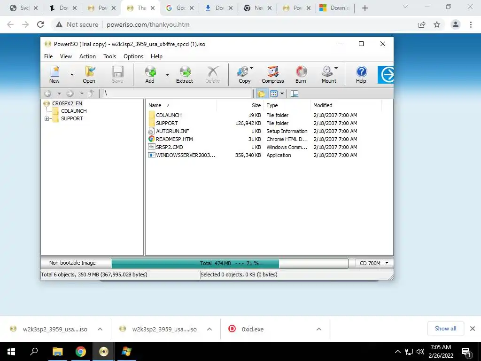The image size is (481, 361).
Task: Click the Burn toolbar icon
Action: (x=301, y=75)
